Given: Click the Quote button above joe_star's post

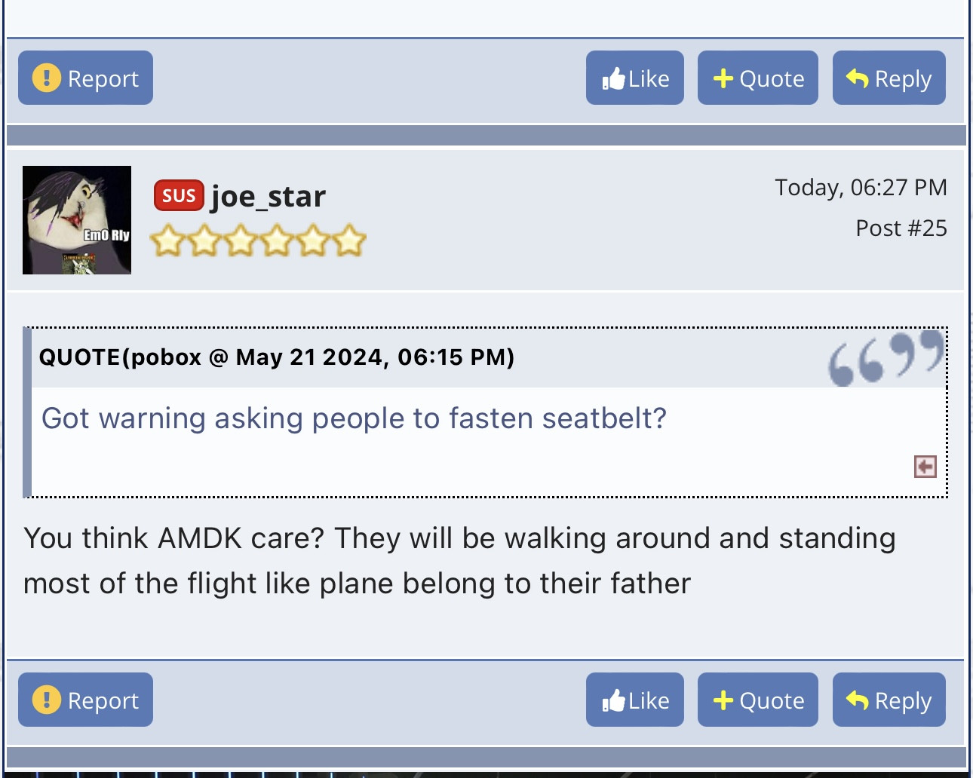Looking at the screenshot, I should (x=758, y=78).
